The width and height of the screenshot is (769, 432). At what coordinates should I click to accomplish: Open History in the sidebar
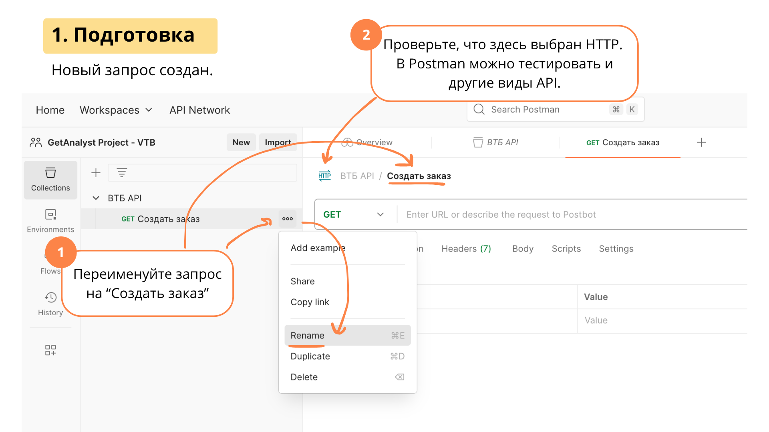coord(50,304)
